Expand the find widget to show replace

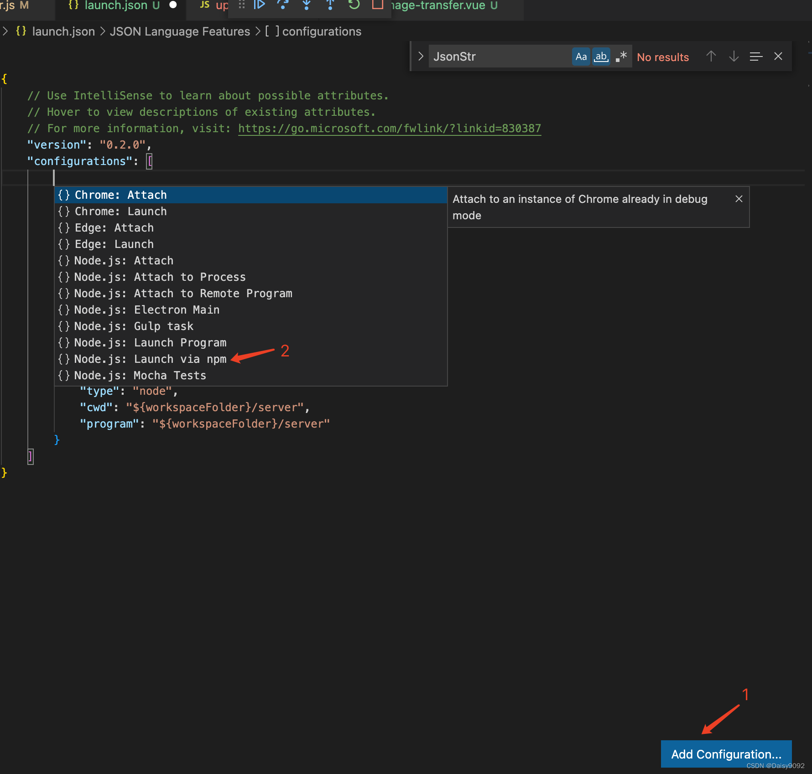pyautogui.click(x=420, y=56)
